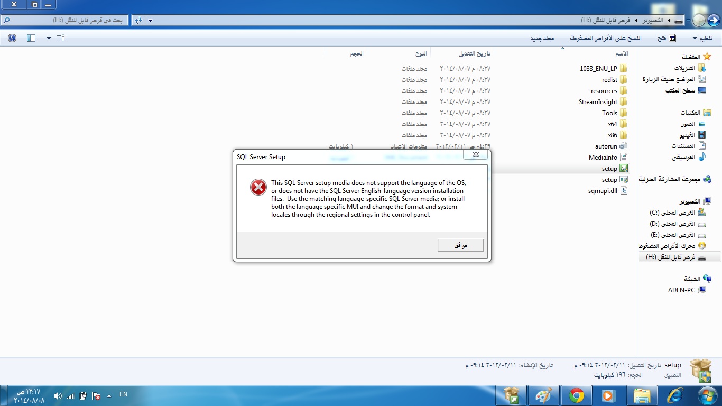This screenshot has width=722, height=406.
Task: Click the فتح (Open) toolbar button
Action: pyautogui.click(x=667, y=39)
